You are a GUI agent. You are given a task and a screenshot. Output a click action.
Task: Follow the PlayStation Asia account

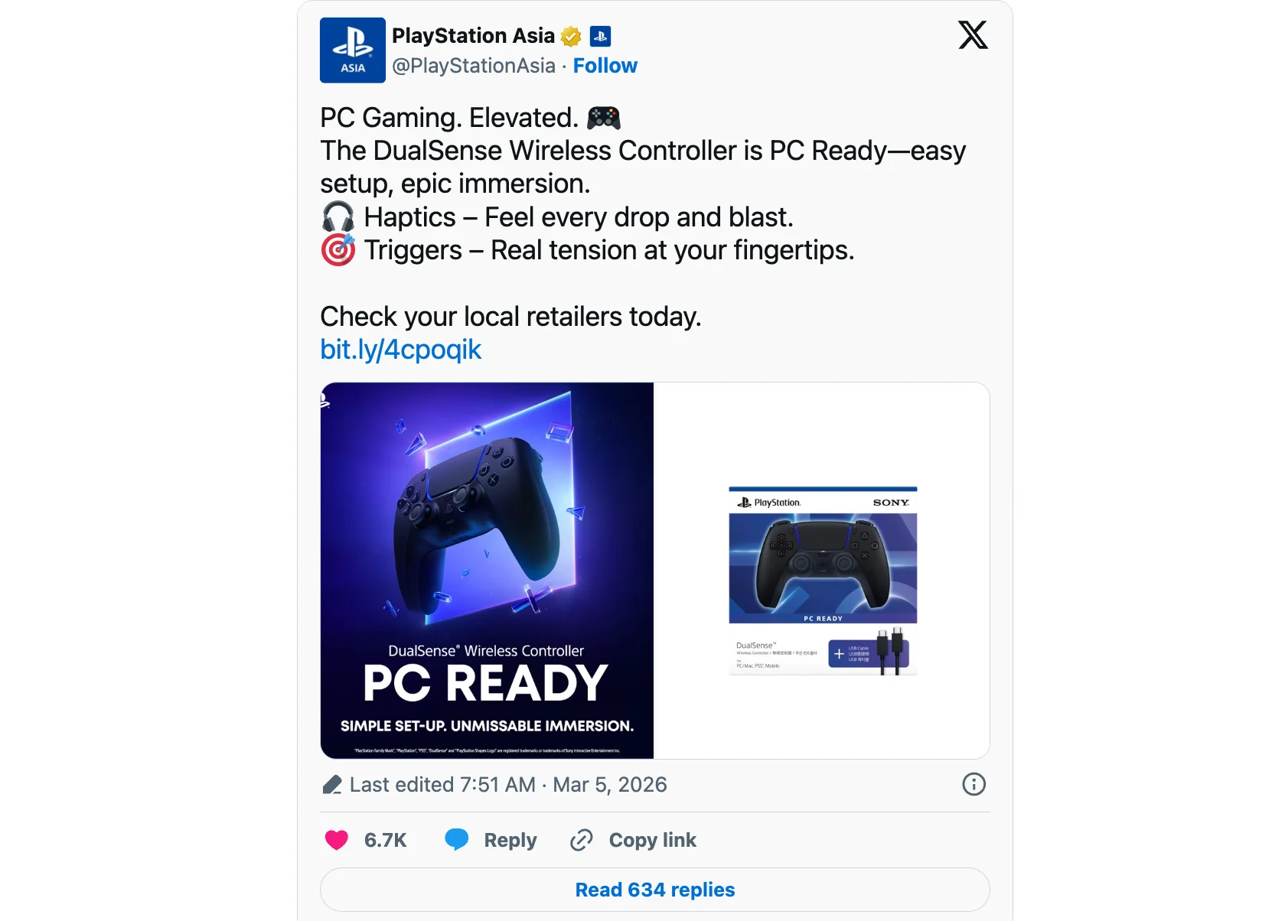click(605, 66)
